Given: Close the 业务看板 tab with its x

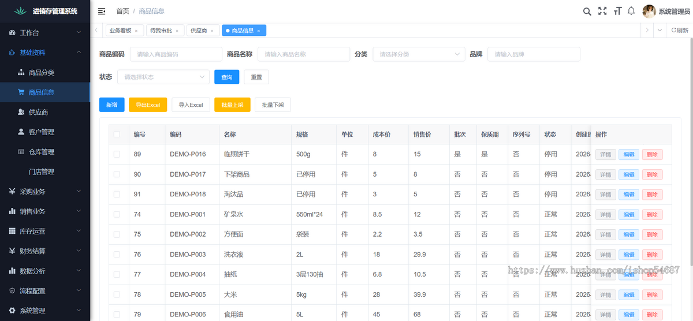Looking at the screenshot, I should [x=136, y=31].
